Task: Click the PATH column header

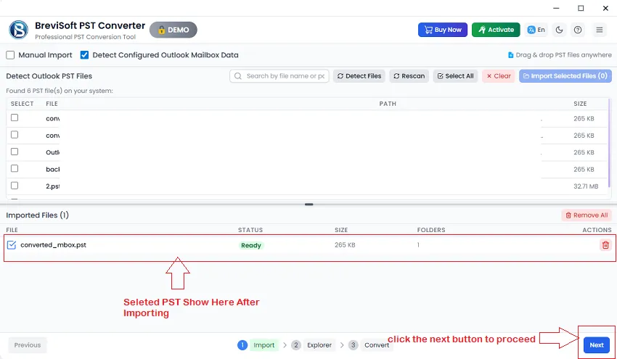Action: point(388,104)
